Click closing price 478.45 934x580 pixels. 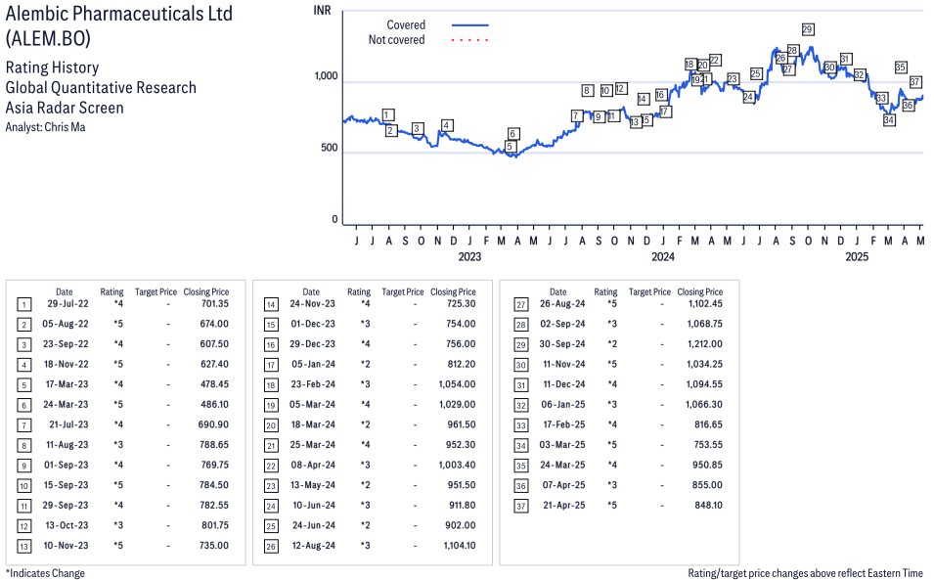(x=214, y=384)
